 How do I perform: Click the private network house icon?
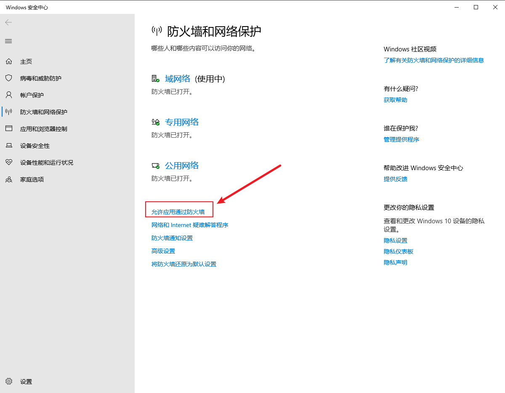pos(156,122)
